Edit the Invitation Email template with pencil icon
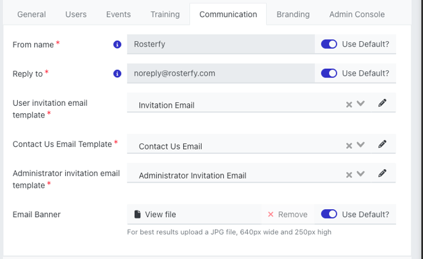The height and width of the screenshot is (259, 423). [x=382, y=103]
